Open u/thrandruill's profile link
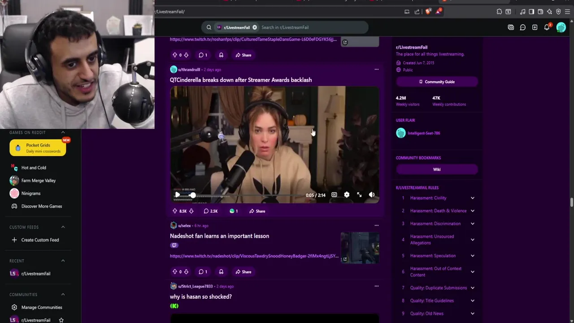This screenshot has height=323, width=574. tap(189, 70)
